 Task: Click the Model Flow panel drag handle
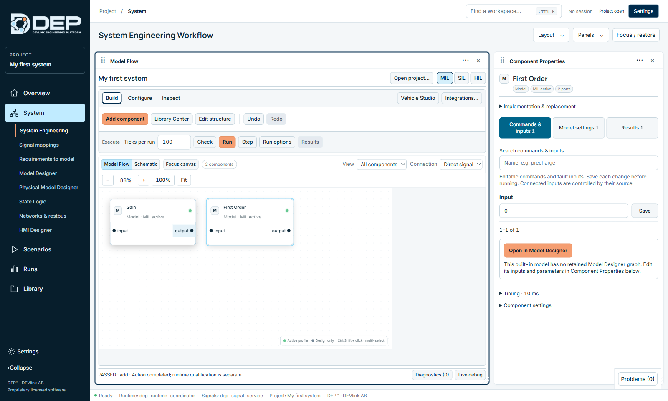click(103, 61)
